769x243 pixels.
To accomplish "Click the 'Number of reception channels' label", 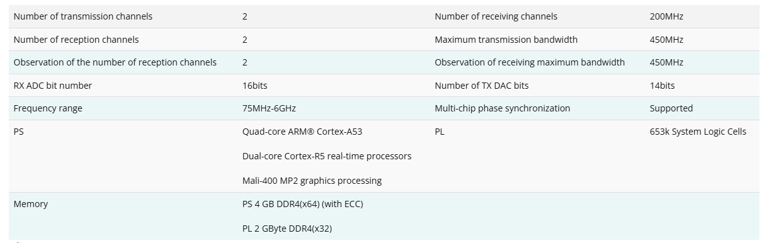I will pyautogui.click(x=76, y=40).
